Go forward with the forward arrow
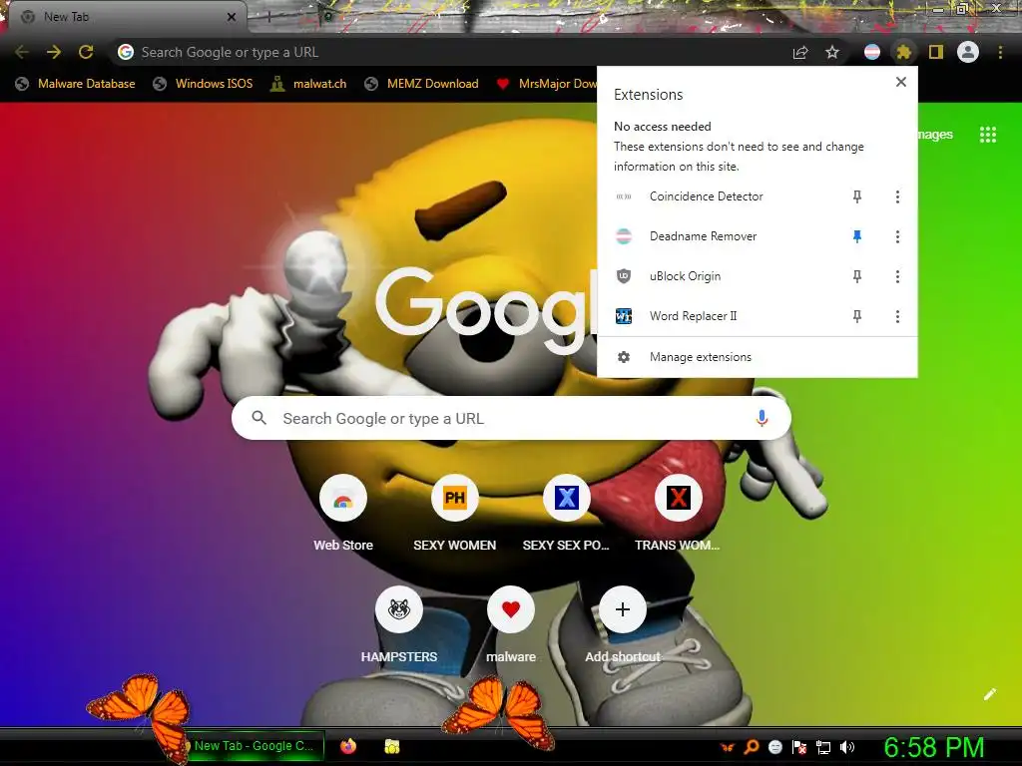The height and width of the screenshot is (766, 1022). [x=54, y=52]
